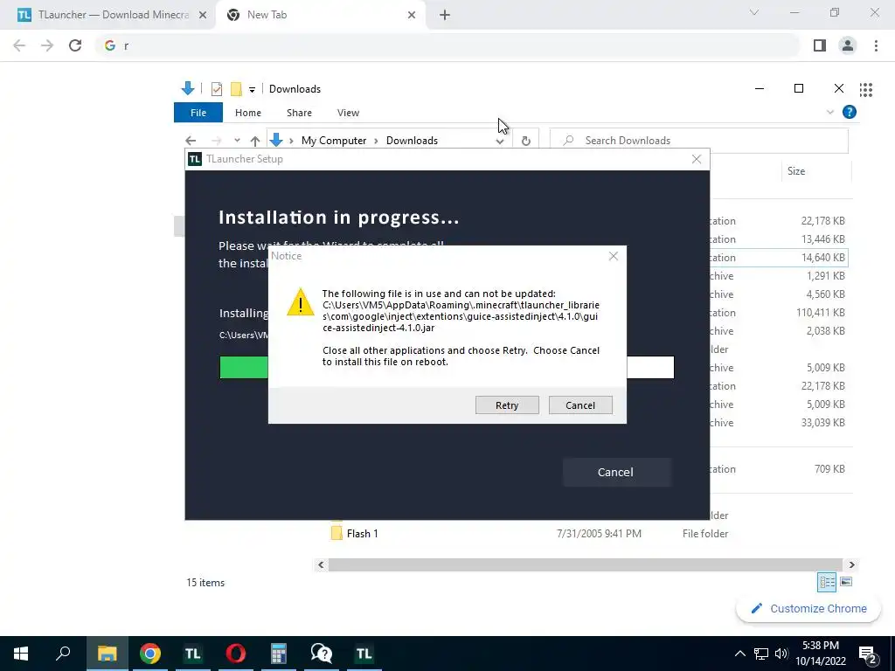The width and height of the screenshot is (895, 671).
Task: Click My Computer in the address path
Action: click(334, 141)
